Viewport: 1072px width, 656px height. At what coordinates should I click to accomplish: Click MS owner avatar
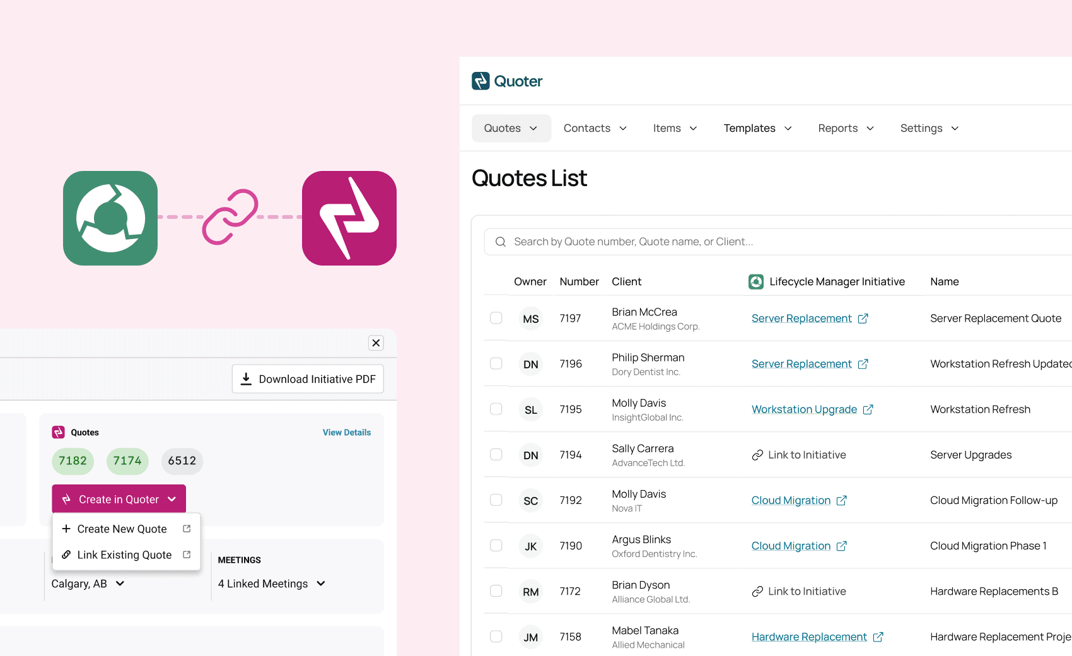[x=531, y=319]
